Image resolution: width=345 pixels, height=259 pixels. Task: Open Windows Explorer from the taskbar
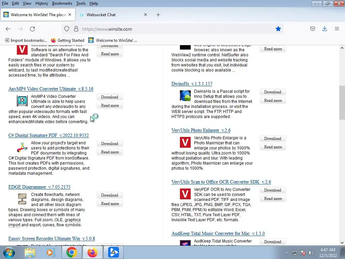(30, 252)
